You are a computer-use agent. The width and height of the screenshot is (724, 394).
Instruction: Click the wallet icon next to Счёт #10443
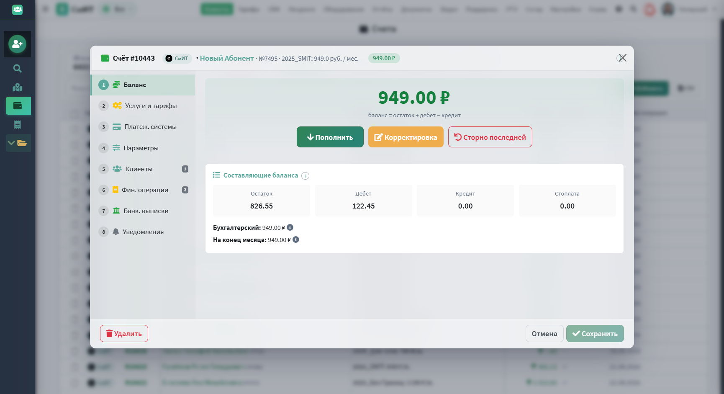click(x=105, y=58)
